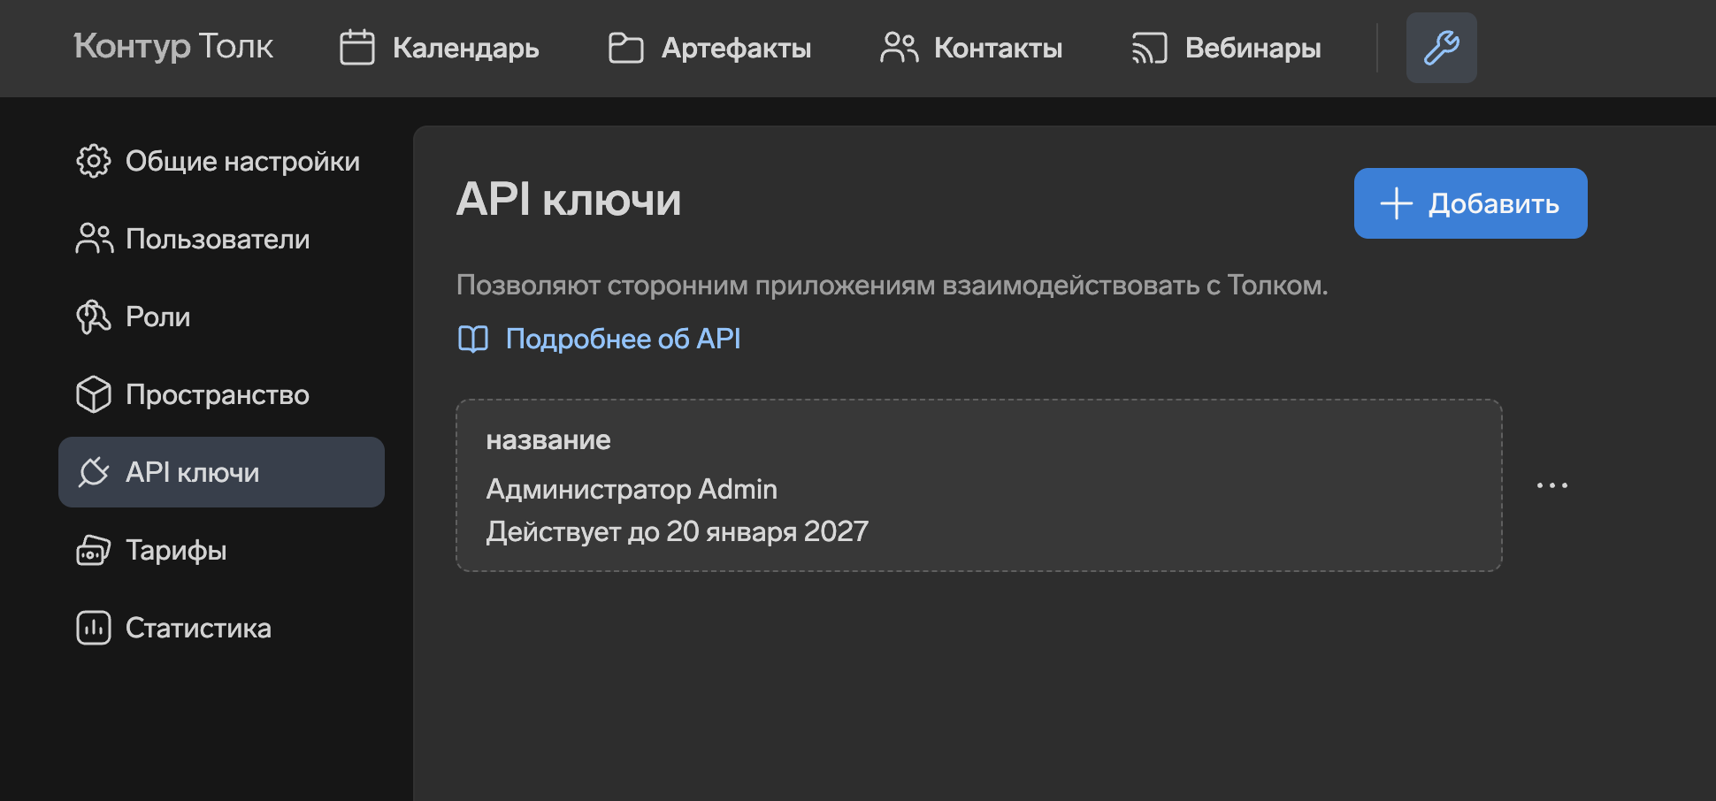Click the Контур Толк logo
This screenshot has height=801, width=1716.
tap(173, 47)
